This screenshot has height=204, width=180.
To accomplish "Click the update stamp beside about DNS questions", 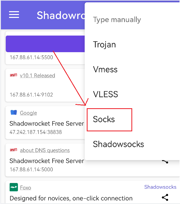I will 14,150.
